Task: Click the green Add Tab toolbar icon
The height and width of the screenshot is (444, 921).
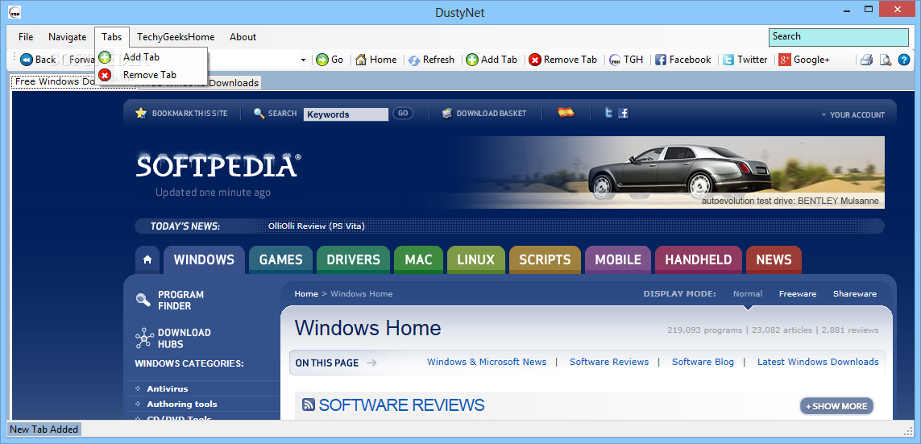Action: pyautogui.click(x=472, y=60)
